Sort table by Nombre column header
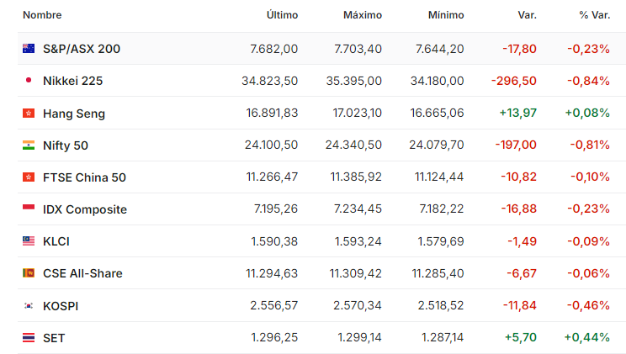This screenshot has height=354, width=626. 42,15
